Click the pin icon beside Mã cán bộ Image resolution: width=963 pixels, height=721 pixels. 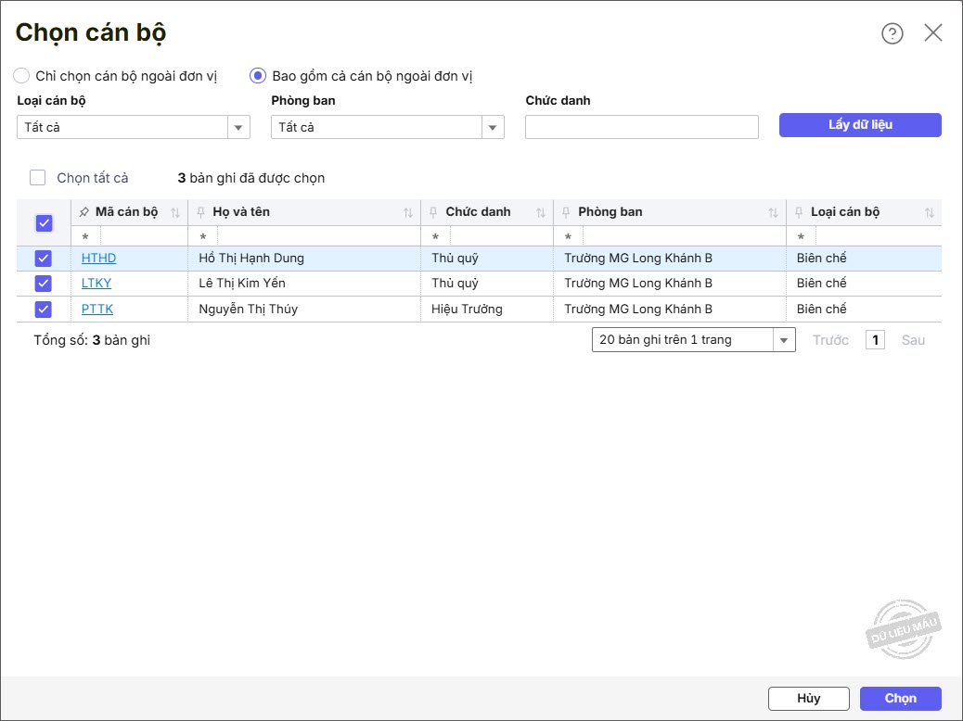[84, 212]
